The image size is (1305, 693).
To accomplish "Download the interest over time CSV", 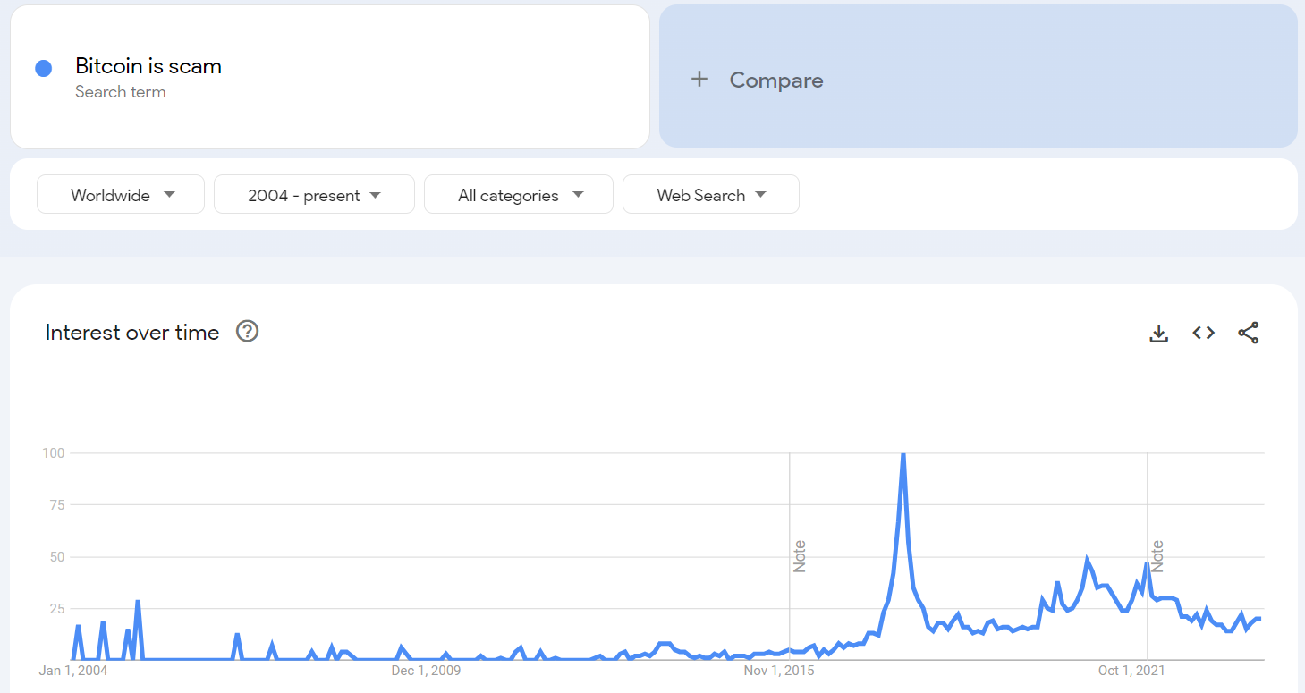I will pos(1158,334).
